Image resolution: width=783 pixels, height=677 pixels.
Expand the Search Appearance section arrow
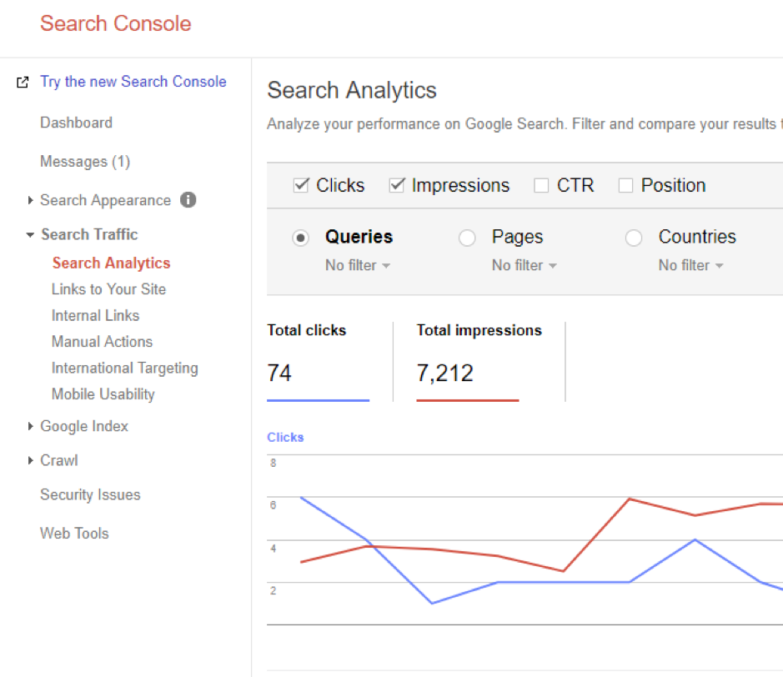31,200
